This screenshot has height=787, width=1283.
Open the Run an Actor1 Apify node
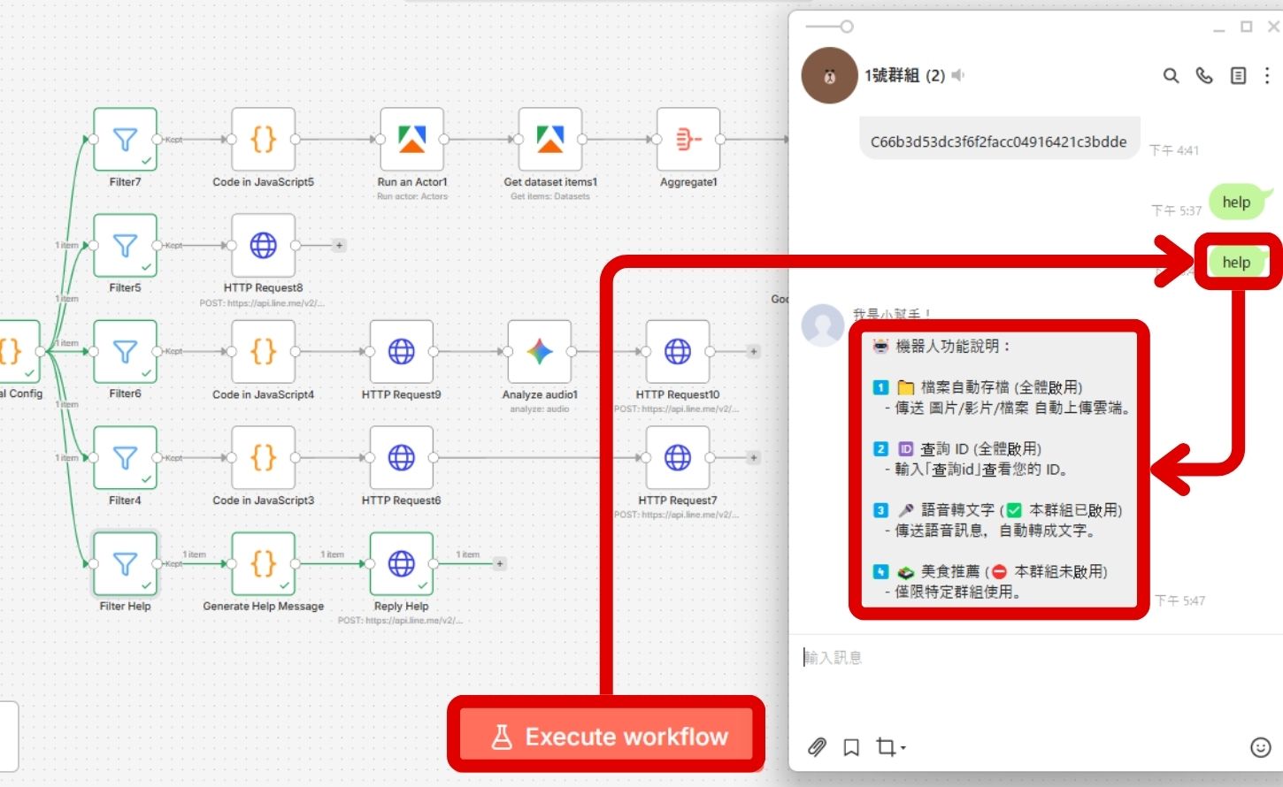pos(411,140)
